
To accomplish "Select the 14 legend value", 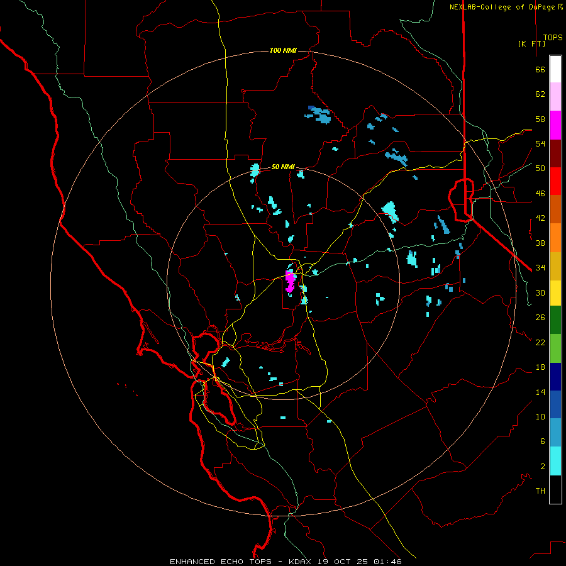I will pos(540,392).
